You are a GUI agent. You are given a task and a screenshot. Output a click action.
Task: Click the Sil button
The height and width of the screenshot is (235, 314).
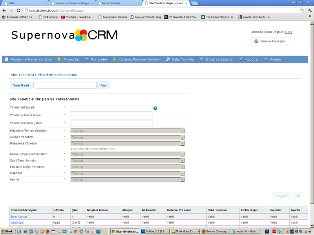pos(298,196)
